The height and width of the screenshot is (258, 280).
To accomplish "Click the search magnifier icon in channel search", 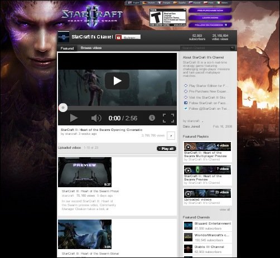I will (x=232, y=48).
